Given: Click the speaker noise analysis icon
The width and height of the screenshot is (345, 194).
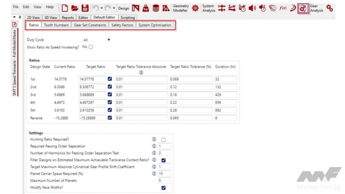Looking at the screenshot, I should pyautogui.click(x=252, y=8).
